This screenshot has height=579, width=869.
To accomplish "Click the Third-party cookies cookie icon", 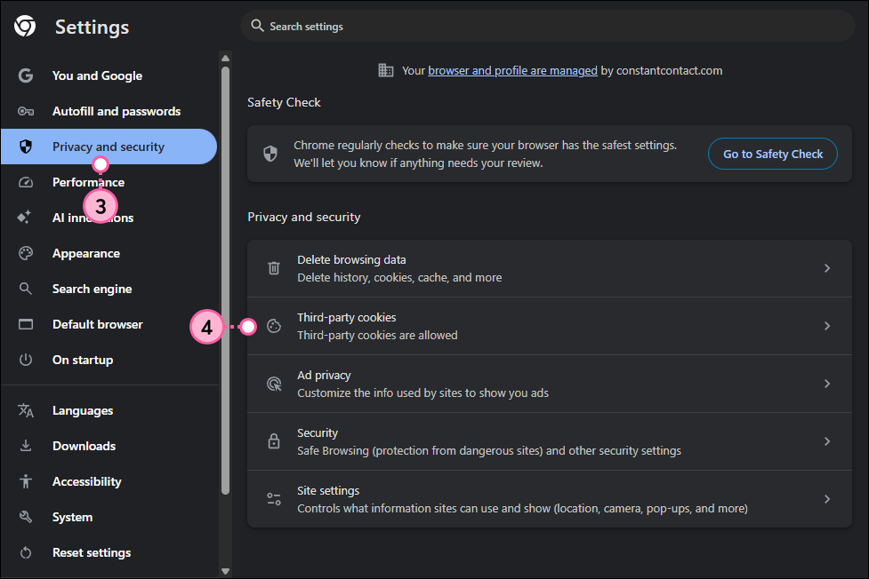I will pyautogui.click(x=273, y=326).
